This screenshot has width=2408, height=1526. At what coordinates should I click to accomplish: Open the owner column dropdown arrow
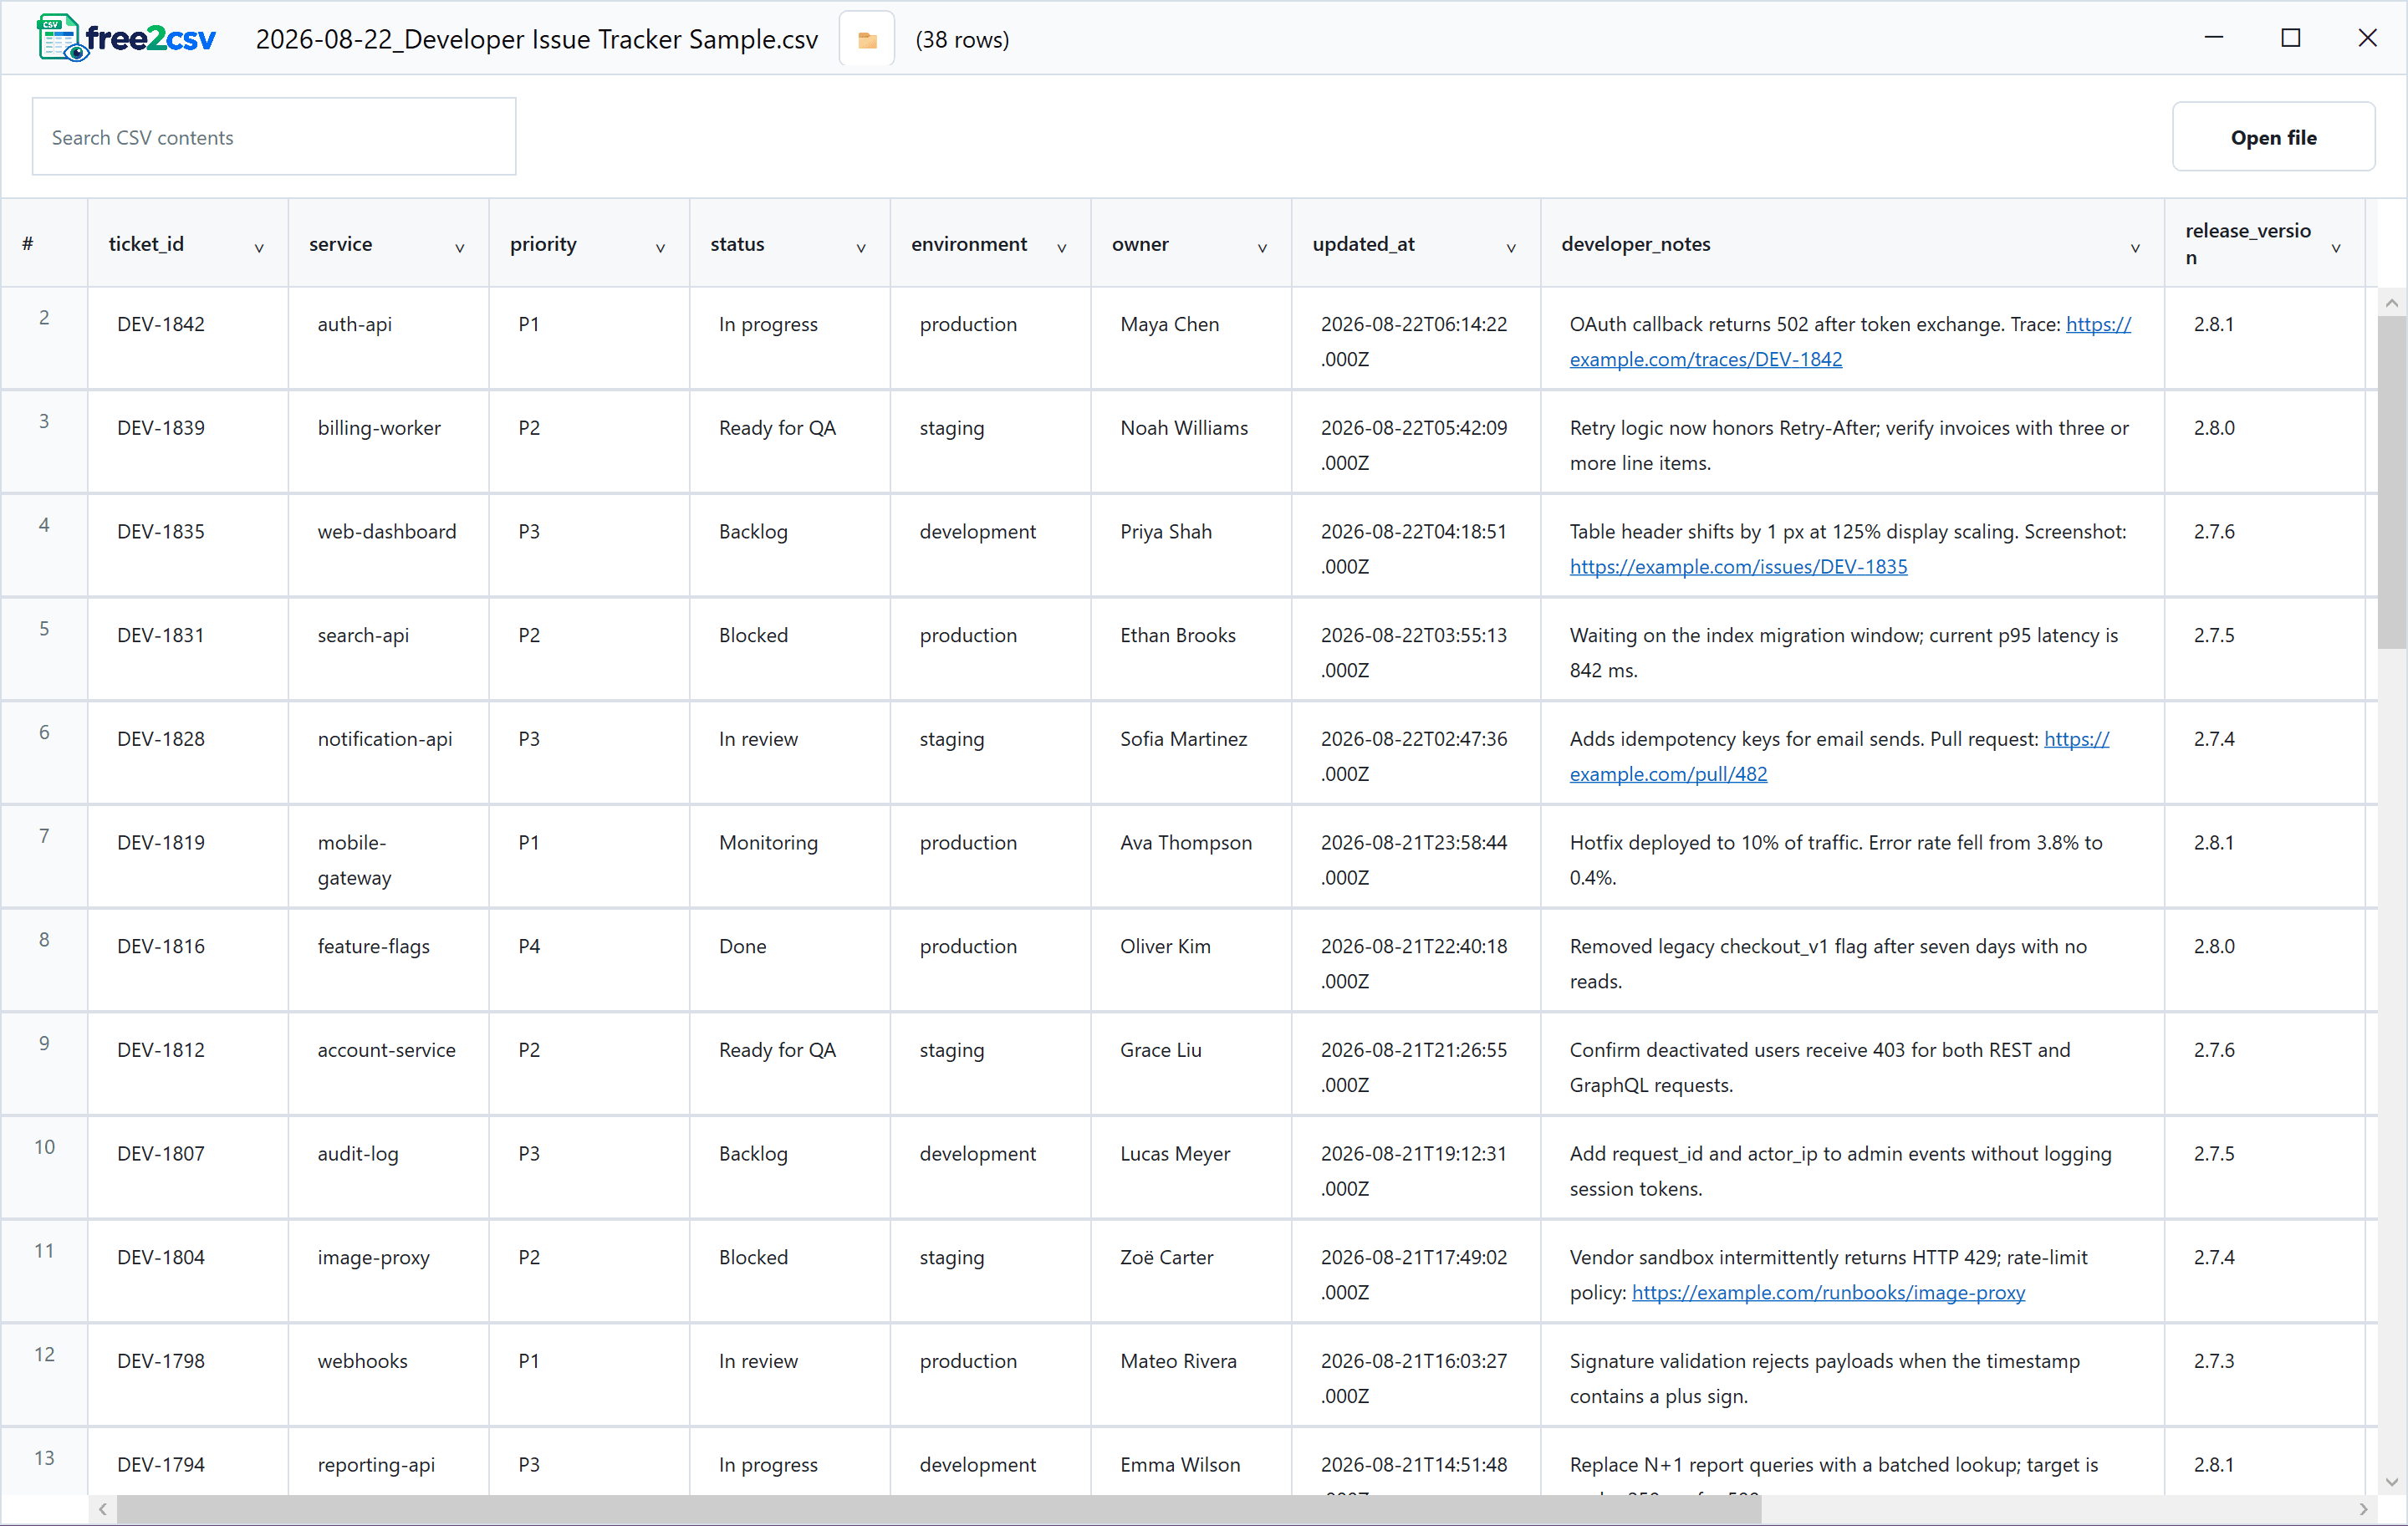[1263, 248]
